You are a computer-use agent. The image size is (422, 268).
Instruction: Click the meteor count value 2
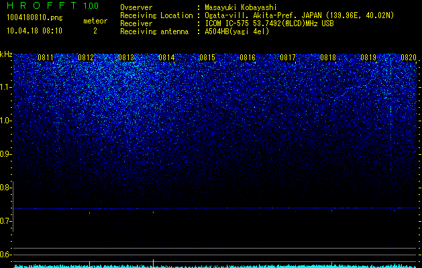tap(95, 31)
